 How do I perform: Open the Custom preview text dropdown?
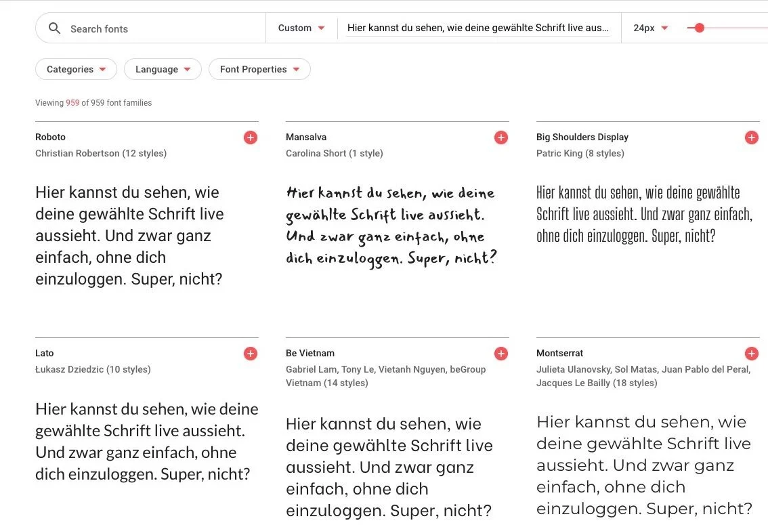click(301, 28)
